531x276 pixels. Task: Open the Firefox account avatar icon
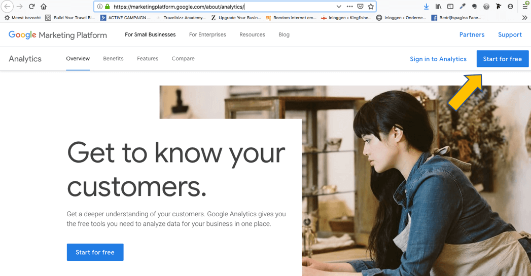coord(510,7)
